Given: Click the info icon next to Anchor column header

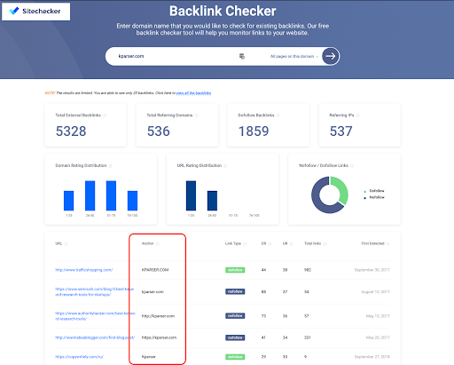Looking at the screenshot, I should [158, 244].
